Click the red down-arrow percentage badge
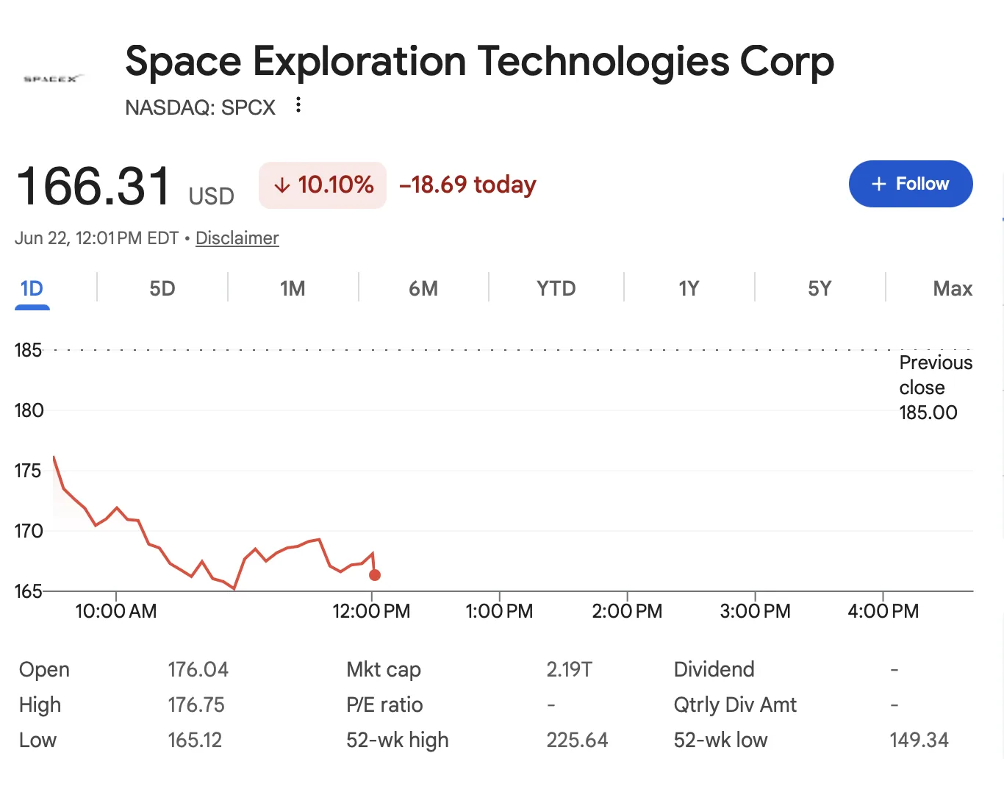The width and height of the screenshot is (1004, 806). click(x=323, y=185)
